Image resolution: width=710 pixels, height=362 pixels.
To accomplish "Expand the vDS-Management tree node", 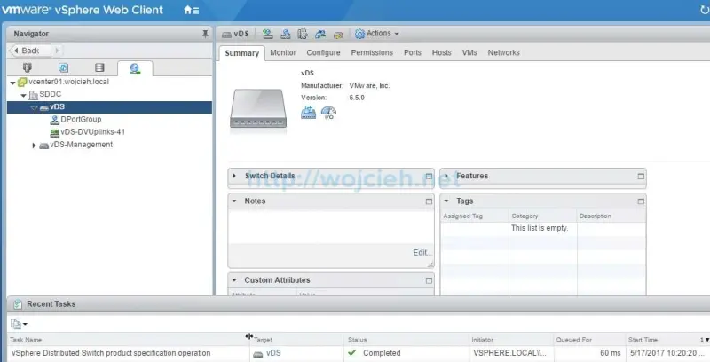I will point(34,146).
